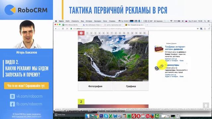Image resolution: width=212 pixels, height=119 pixels.
Task: Open the История menu
Action: pyautogui.click(x=89, y=21)
